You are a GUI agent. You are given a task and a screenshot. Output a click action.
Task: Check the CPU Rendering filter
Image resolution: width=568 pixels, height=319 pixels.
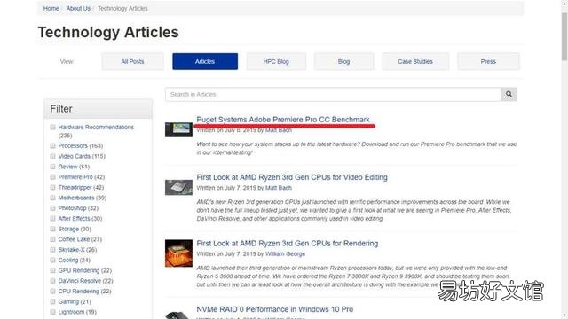[x=53, y=292]
